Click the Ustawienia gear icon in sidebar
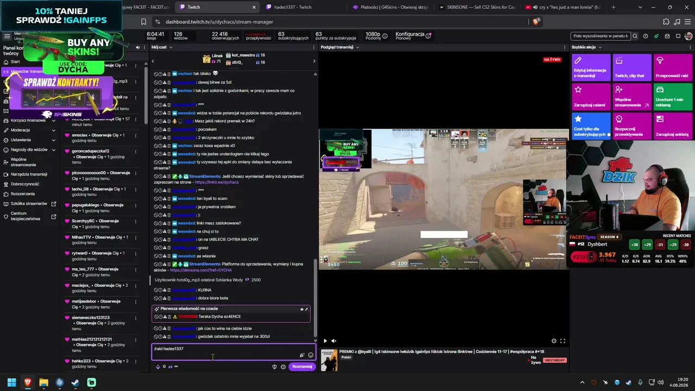Image resolution: width=695 pixels, height=391 pixels. point(6,140)
